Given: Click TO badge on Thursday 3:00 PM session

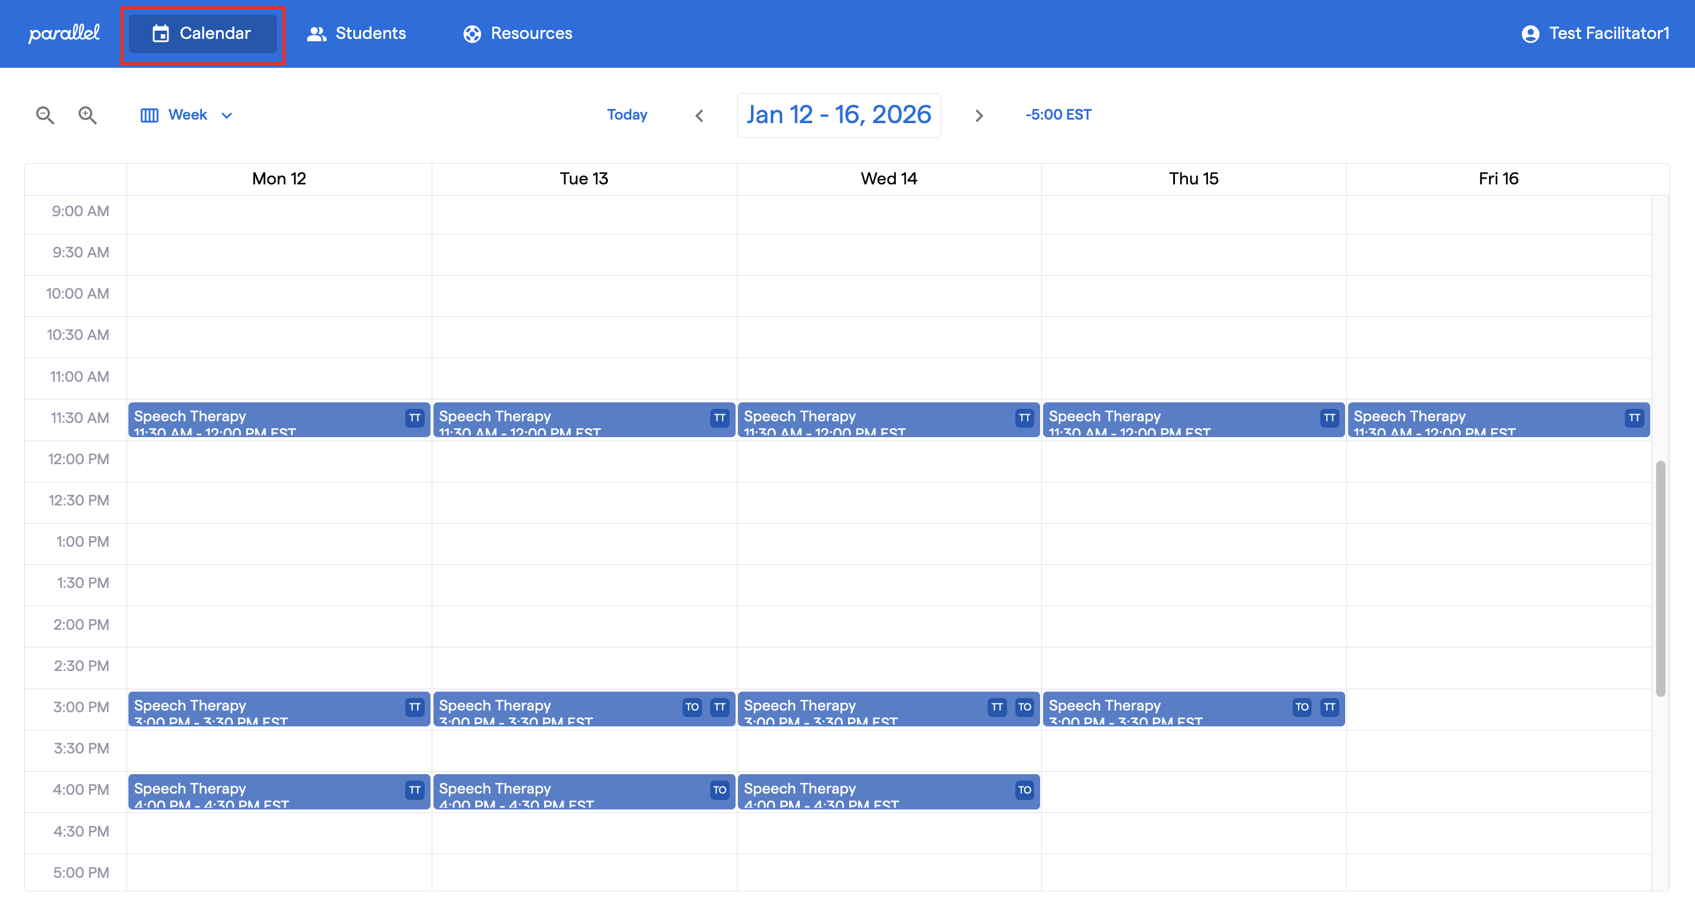Looking at the screenshot, I should [1302, 707].
